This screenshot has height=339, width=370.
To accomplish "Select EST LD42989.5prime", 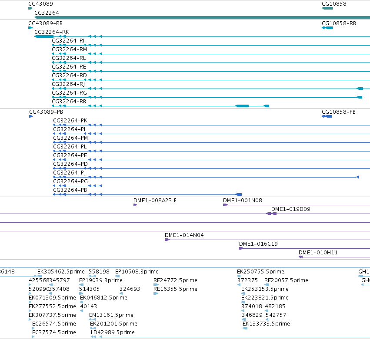I will [113, 332].
